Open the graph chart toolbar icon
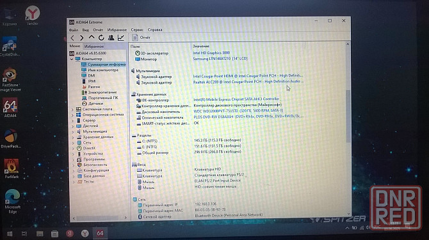This screenshot has width=429, height=240. tap(120, 38)
